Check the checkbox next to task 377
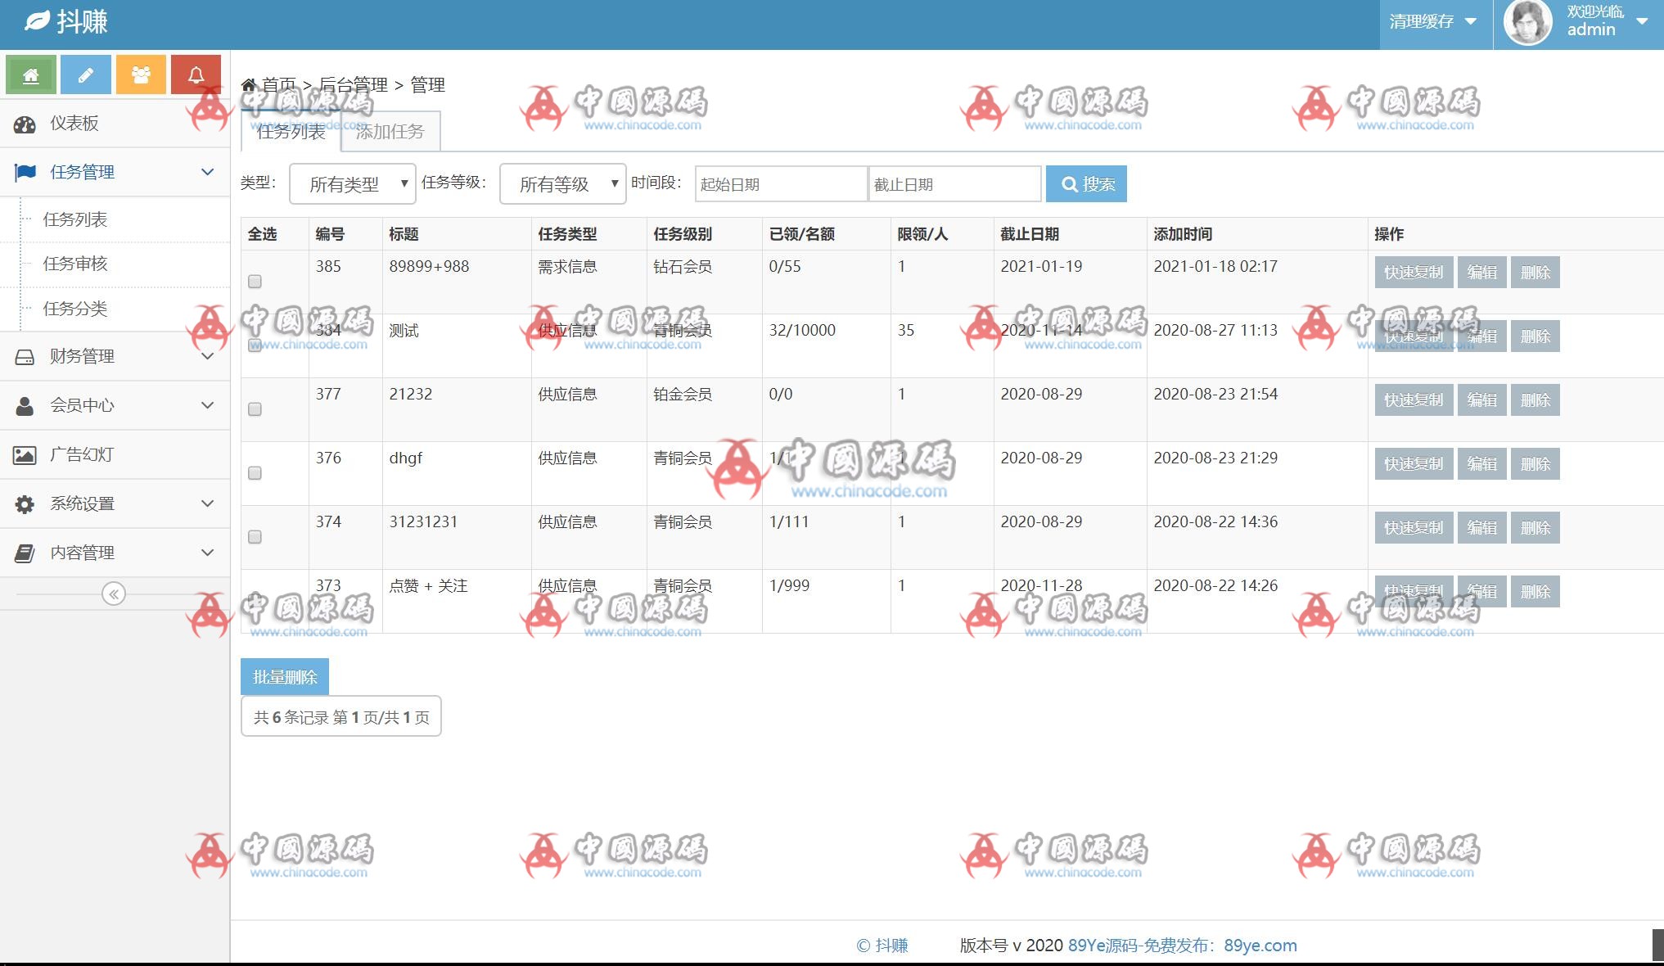 (x=255, y=409)
